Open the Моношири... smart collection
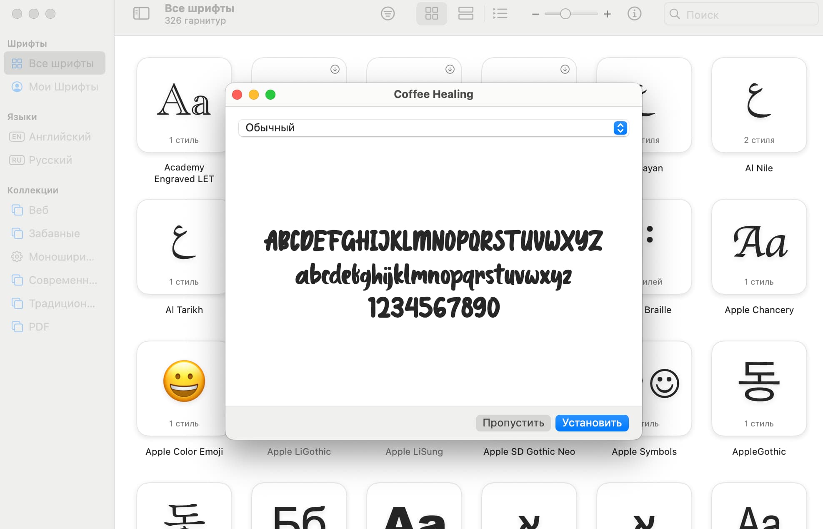This screenshot has height=529, width=823. [x=55, y=257]
